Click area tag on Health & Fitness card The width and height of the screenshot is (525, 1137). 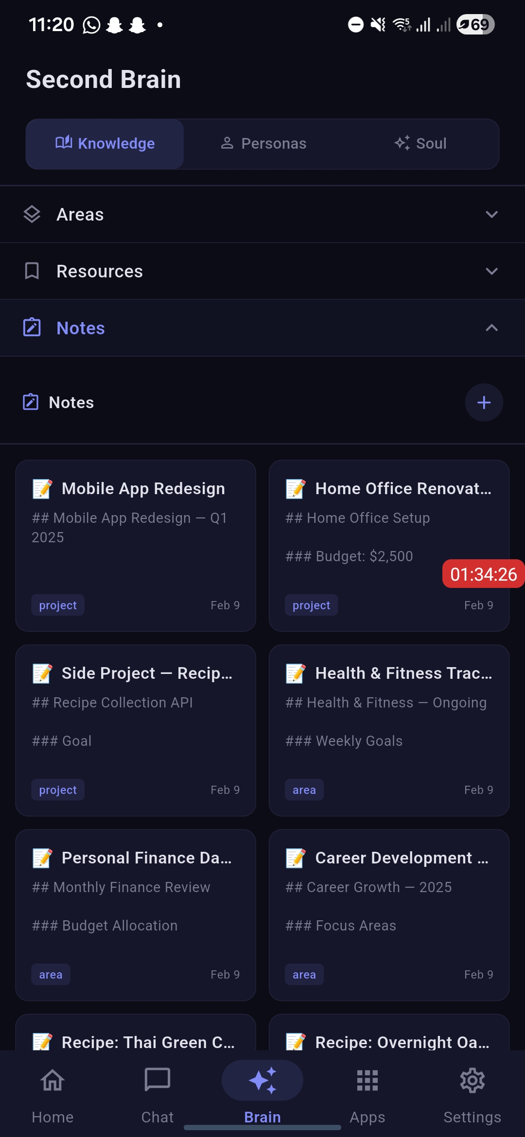(304, 790)
